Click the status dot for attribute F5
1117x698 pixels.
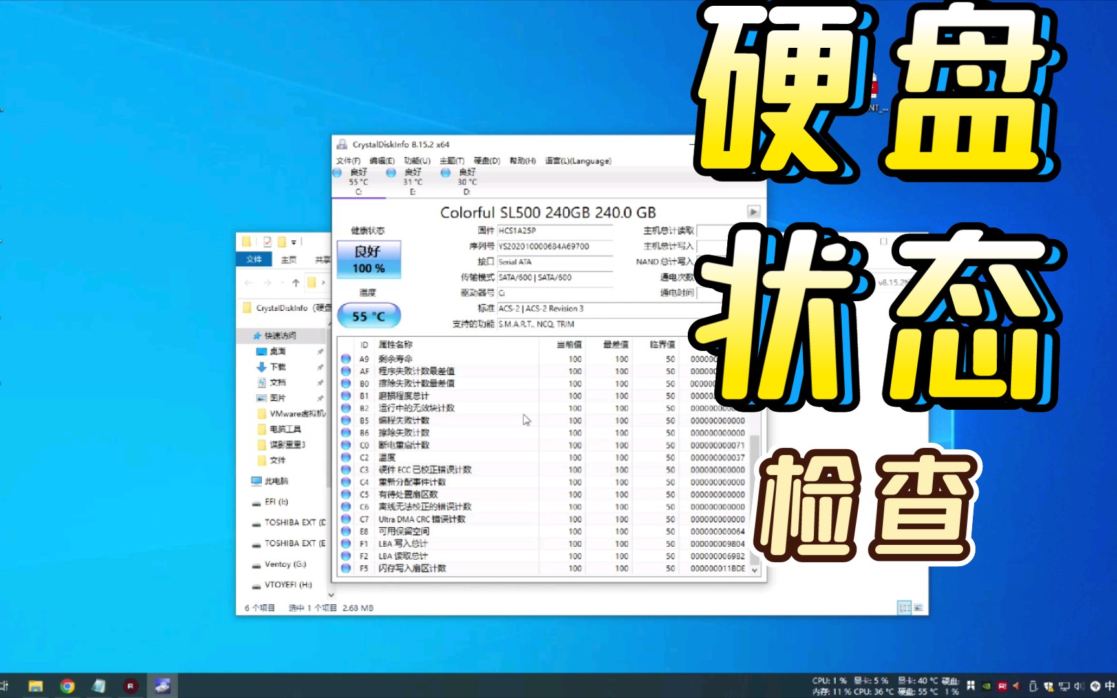(x=346, y=568)
